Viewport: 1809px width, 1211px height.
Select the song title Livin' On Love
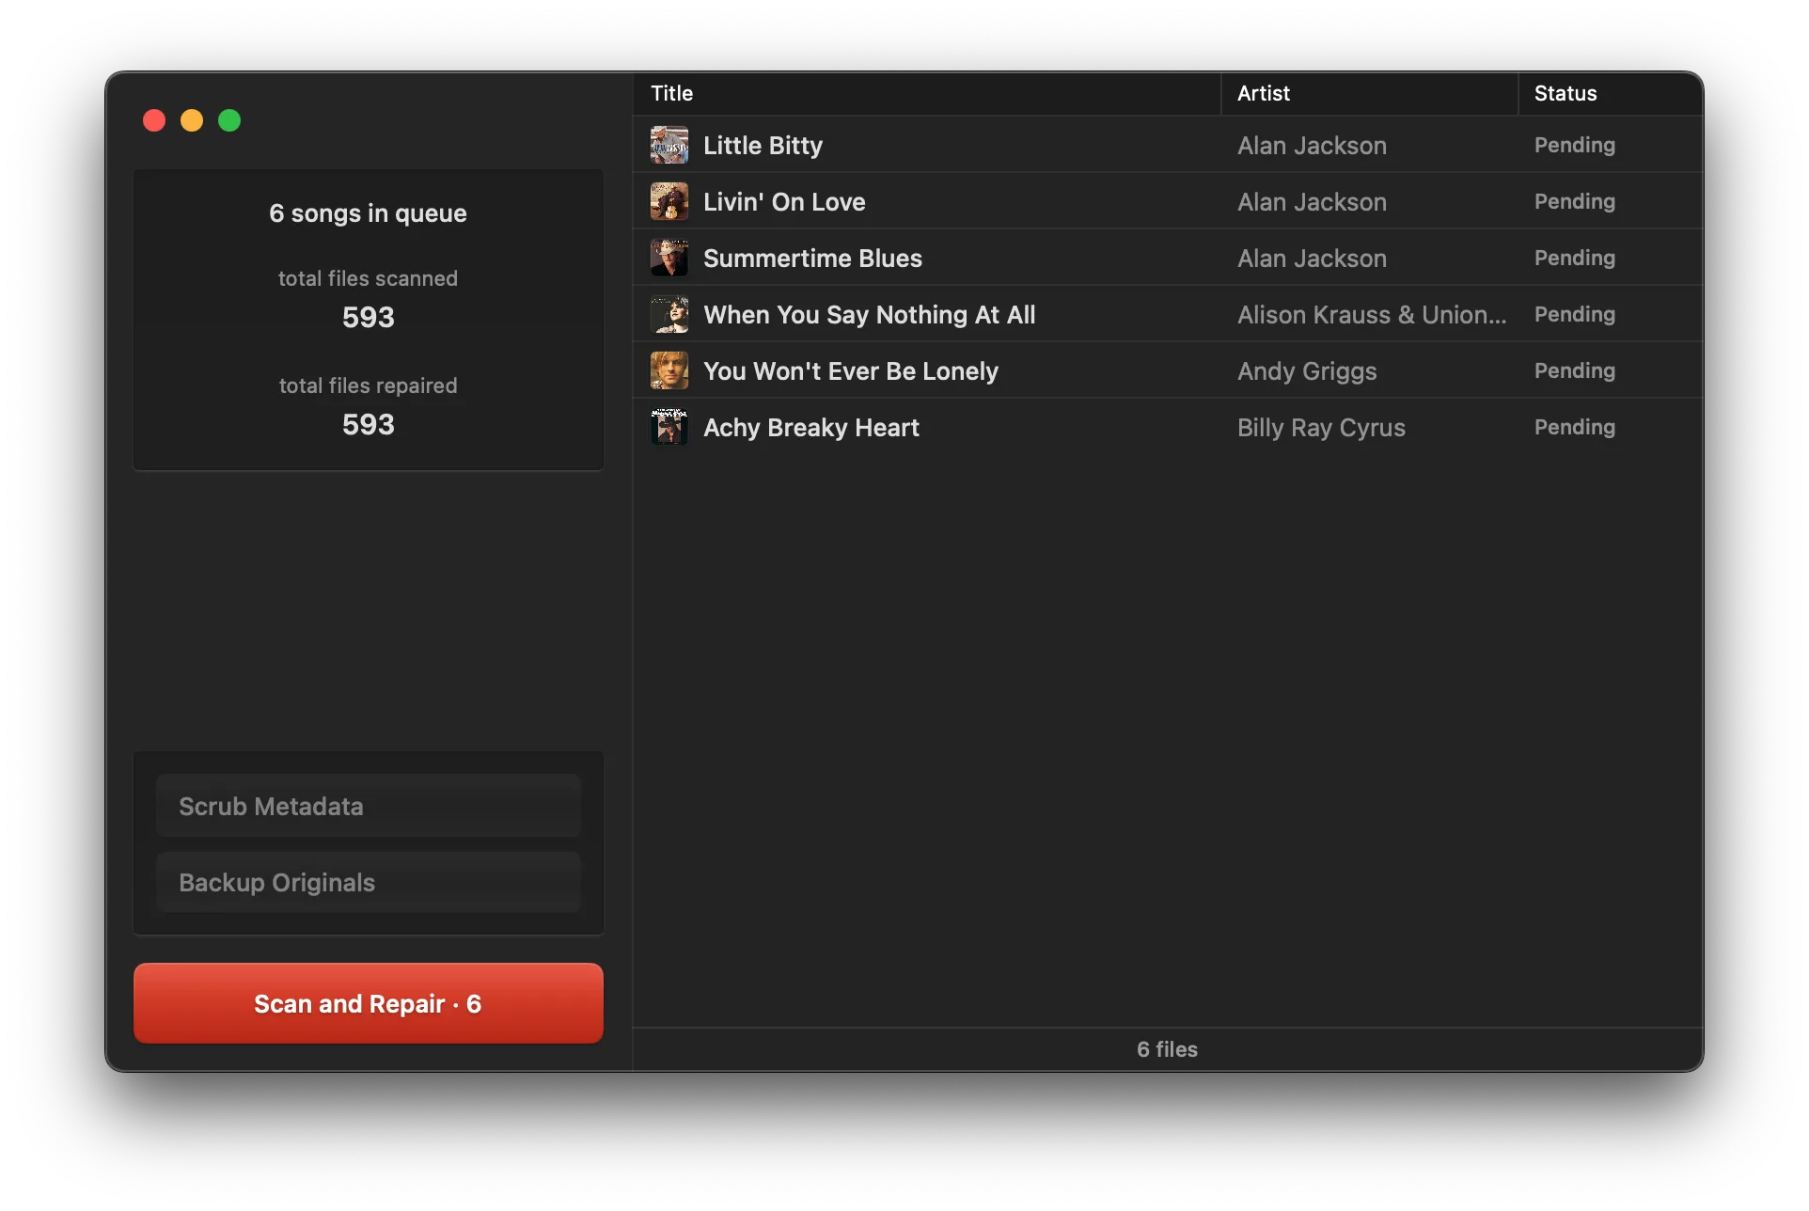[x=784, y=202]
